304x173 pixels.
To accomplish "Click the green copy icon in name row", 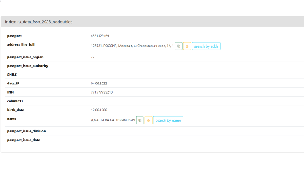I will point(140,121).
